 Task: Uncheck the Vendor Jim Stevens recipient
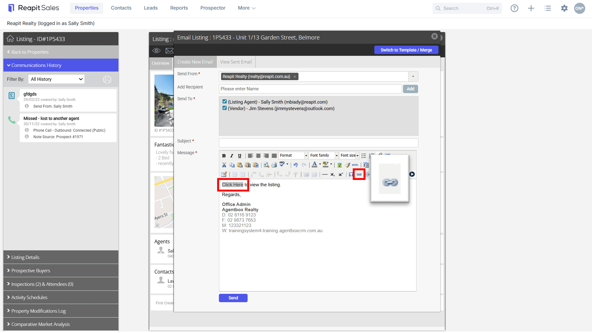click(224, 108)
